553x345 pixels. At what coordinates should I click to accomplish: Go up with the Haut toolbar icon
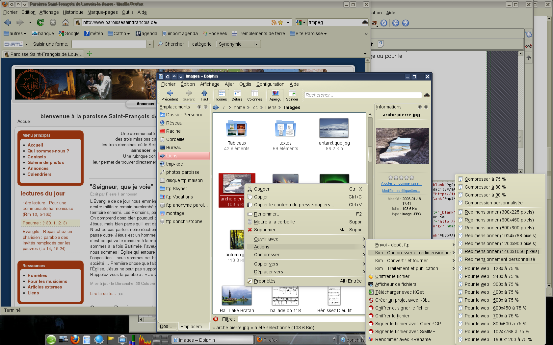[204, 93]
